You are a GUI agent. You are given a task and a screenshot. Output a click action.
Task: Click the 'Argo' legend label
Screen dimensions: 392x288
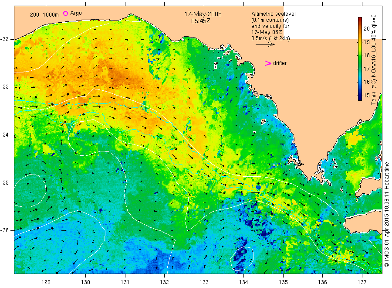point(76,13)
